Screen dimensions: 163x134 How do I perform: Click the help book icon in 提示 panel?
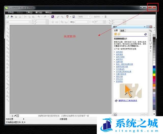(x=145, y=34)
